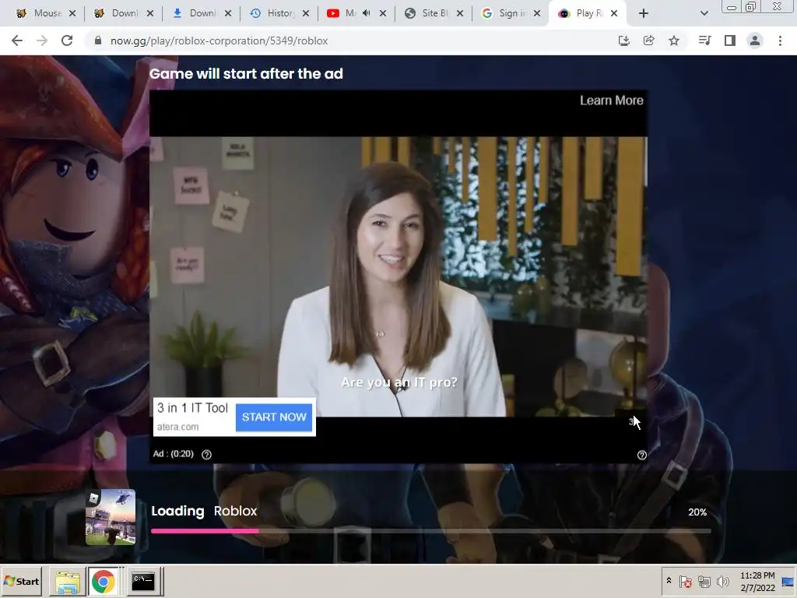Close the Google Sign in tab
Image resolution: width=797 pixels, height=598 pixels.
pyautogui.click(x=537, y=13)
